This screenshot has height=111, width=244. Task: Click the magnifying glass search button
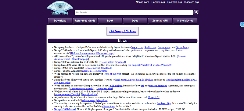196,12
